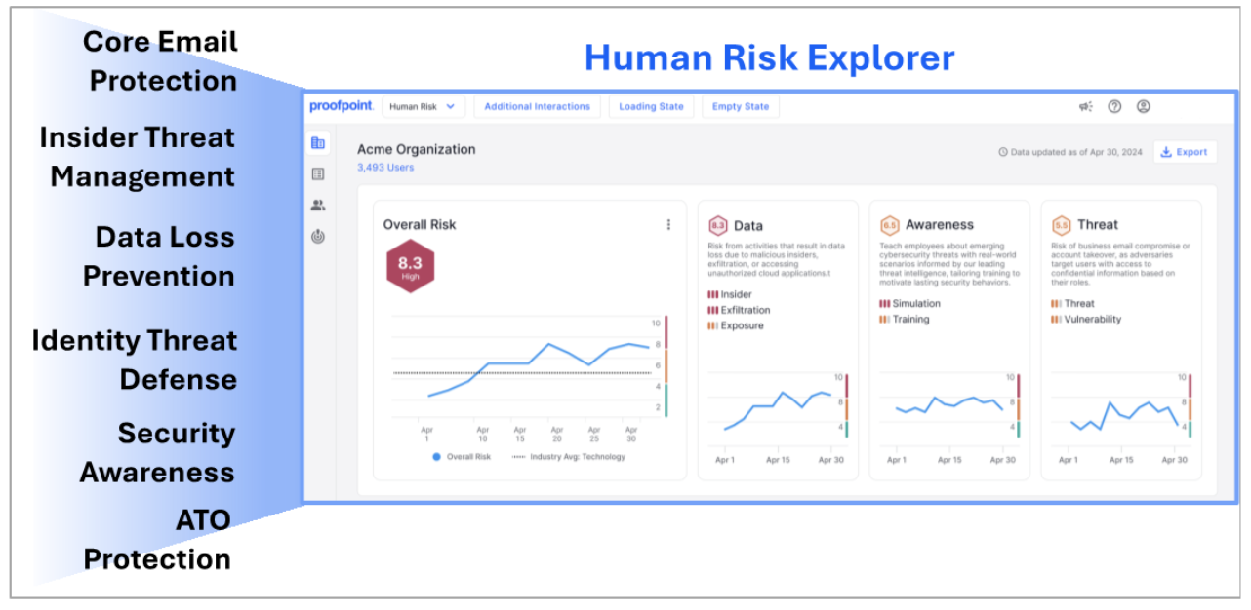This screenshot has height=610, width=1251.
Task: Click the help question mark icon
Action: point(1115,106)
